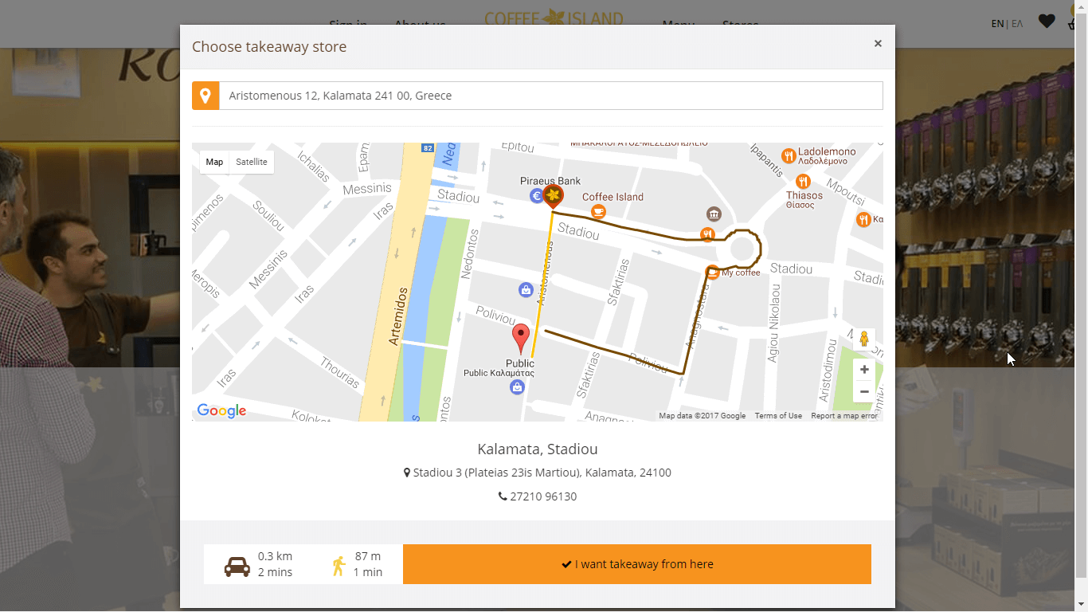Click the Ladolemono restaurant marker
This screenshot has height=612, width=1088.
pos(789,155)
